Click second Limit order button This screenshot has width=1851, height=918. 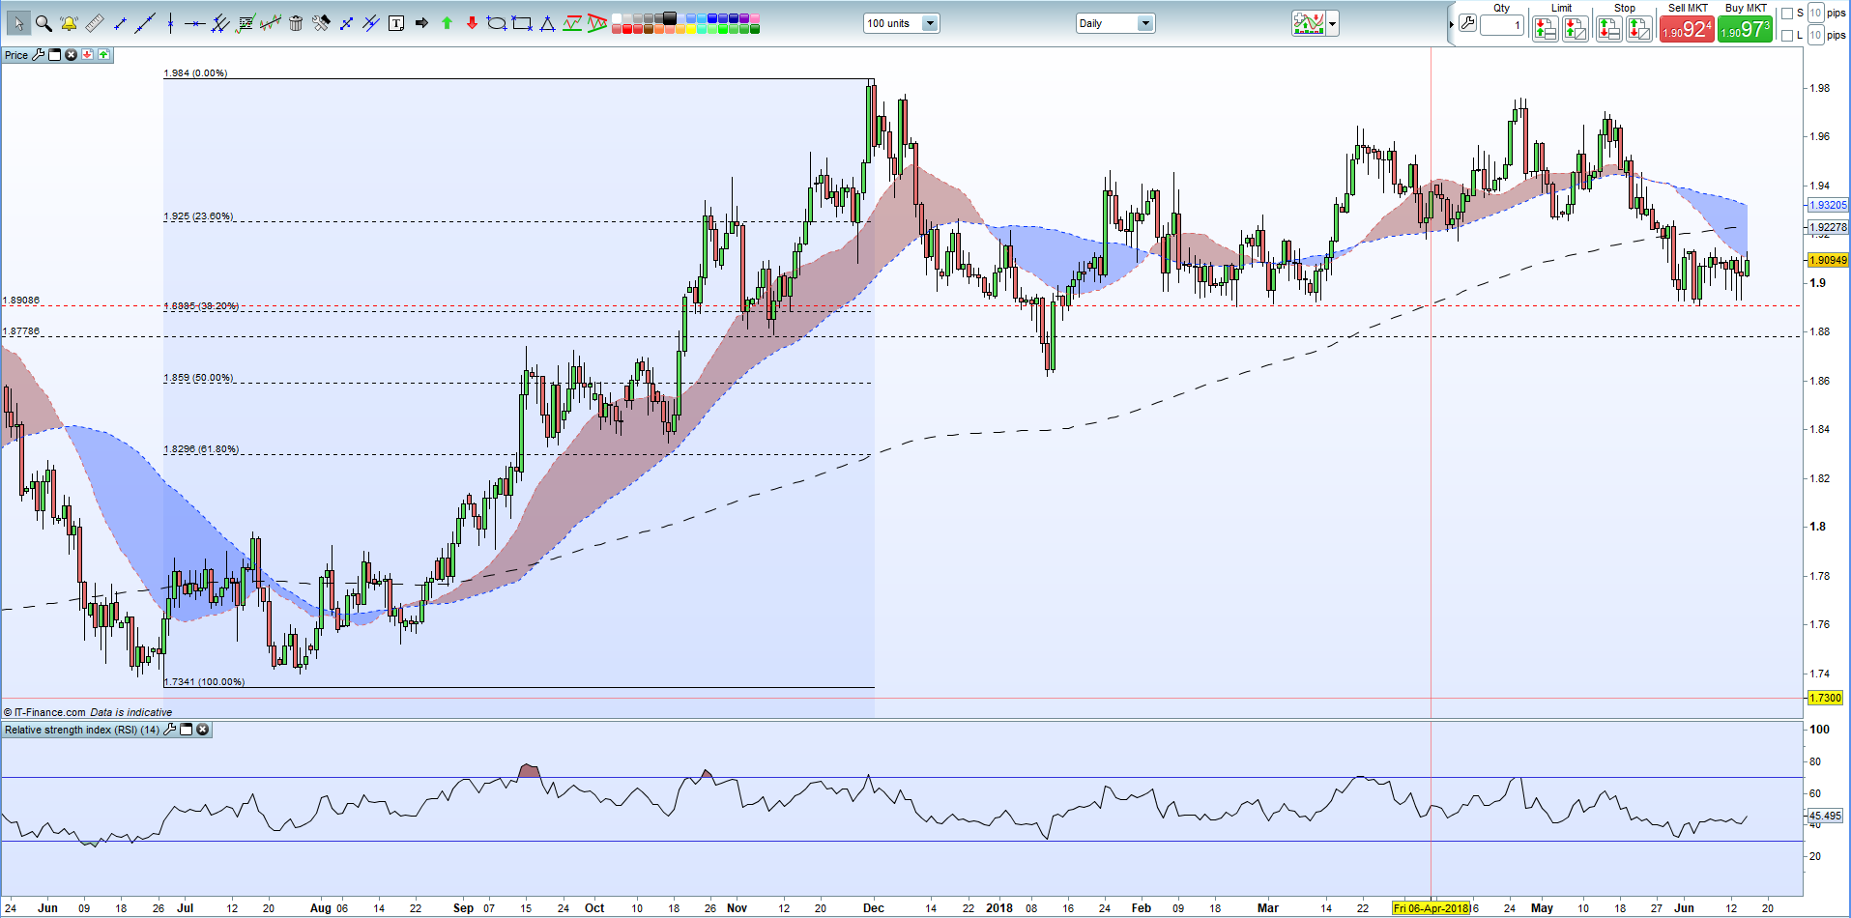(x=1576, y=29)
